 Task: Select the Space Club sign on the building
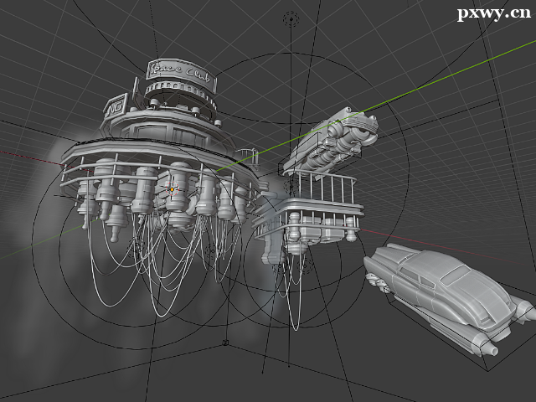point(181,75)
